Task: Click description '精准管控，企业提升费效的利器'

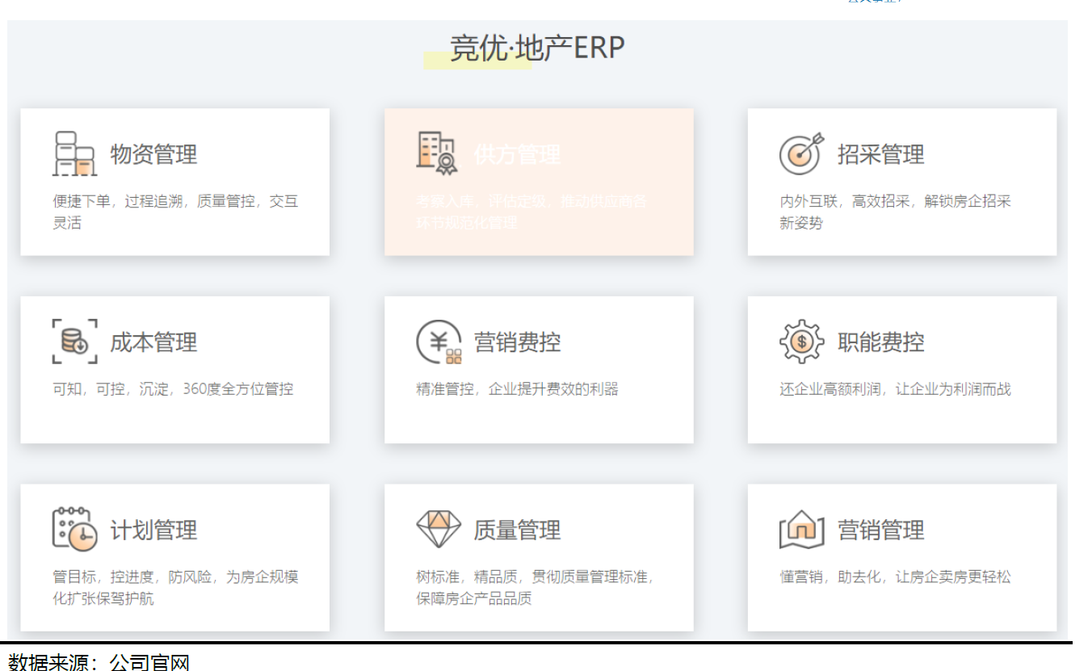Action: point(517,389)
